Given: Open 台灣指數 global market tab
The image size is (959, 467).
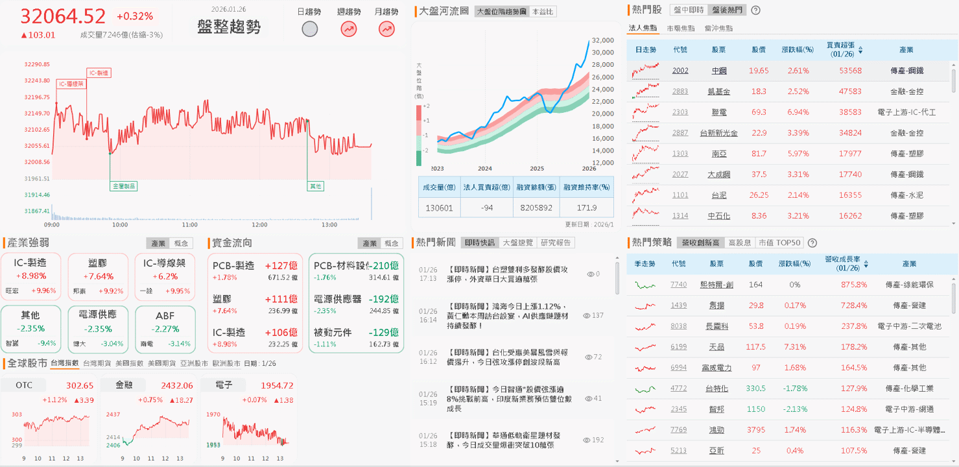Looking at the screenshot, I should pyautogui.click(x=64, y=363).
